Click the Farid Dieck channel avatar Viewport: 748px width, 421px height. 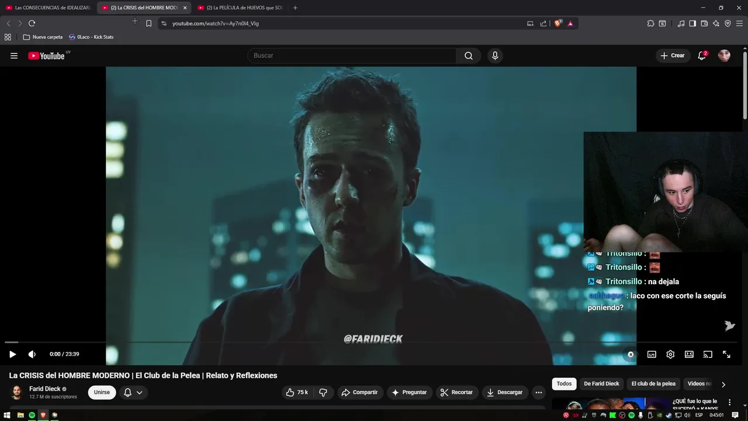(16, 392)
